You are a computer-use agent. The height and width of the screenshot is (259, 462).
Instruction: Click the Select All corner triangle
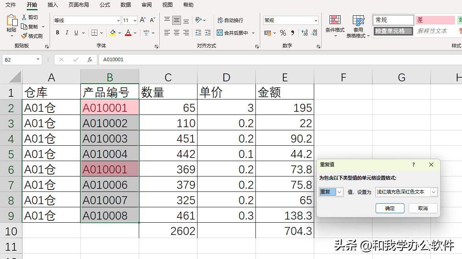(15, 77)
